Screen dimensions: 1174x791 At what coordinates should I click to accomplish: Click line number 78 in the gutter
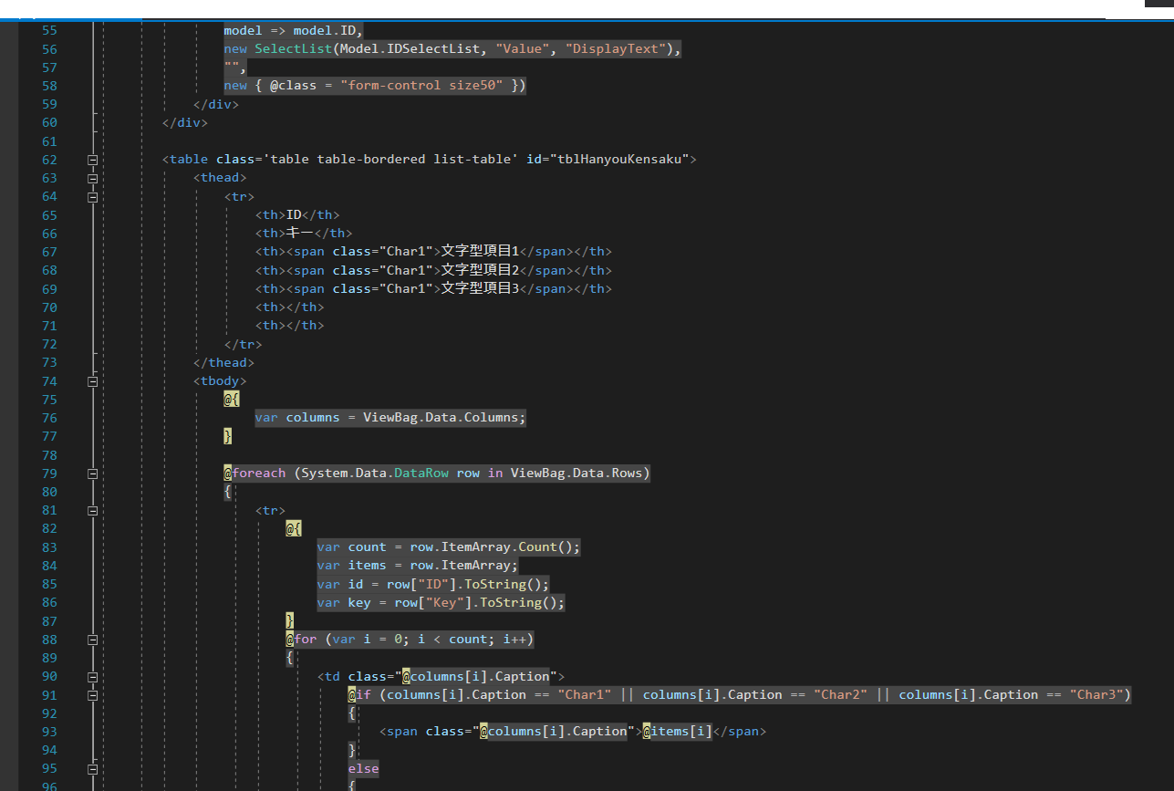[49, 455]
